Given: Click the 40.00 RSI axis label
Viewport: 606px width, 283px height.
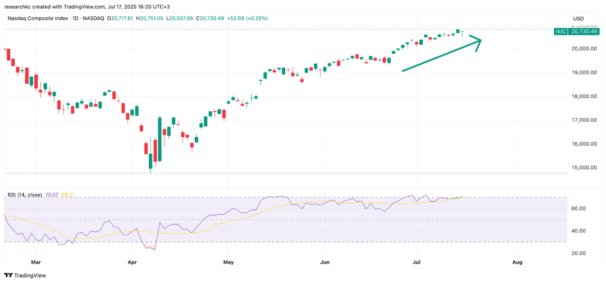Looking at the screenshot, I should pyautogui.click(x=578, y=231).
